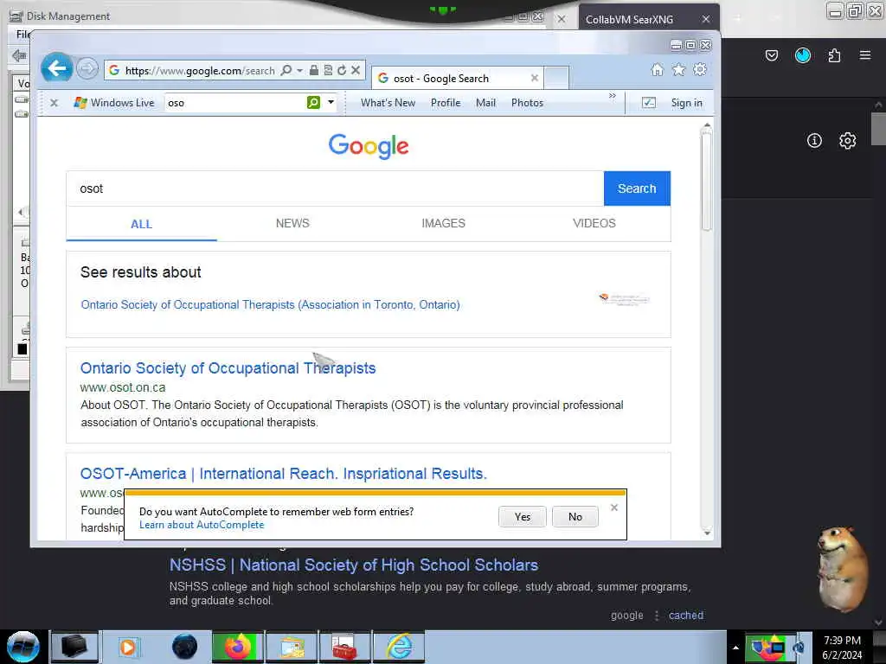Select the ALL results tab
The image size is (886, 664).
click(x=141, y=224)
